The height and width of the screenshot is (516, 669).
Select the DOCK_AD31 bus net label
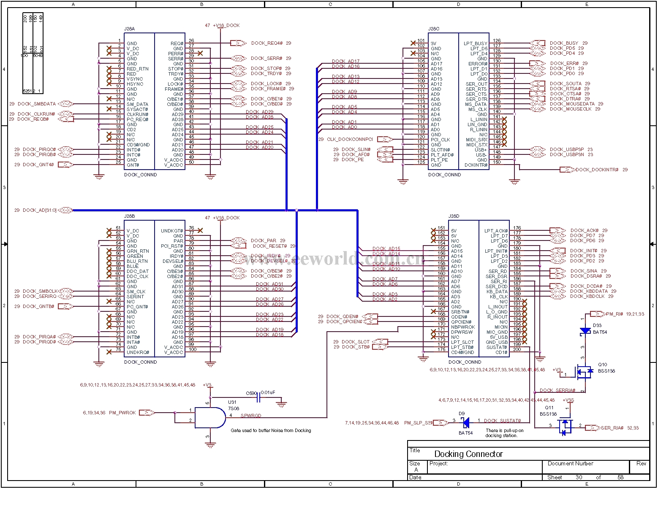[x=269, y=284]
